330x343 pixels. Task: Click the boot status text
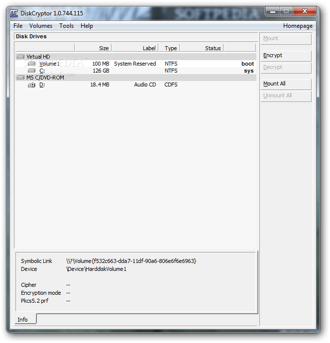point(248,64)
